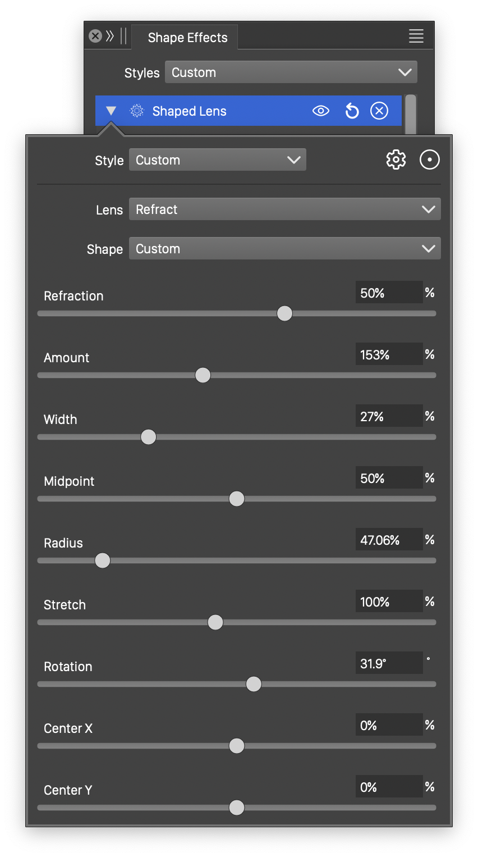Click the Amount value field

pos(388,355)
